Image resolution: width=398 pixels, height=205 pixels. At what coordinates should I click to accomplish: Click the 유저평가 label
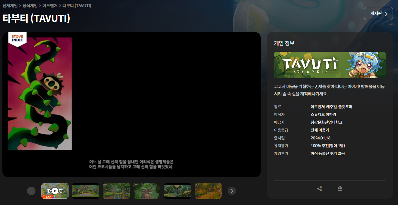click(x=281, y=146)
